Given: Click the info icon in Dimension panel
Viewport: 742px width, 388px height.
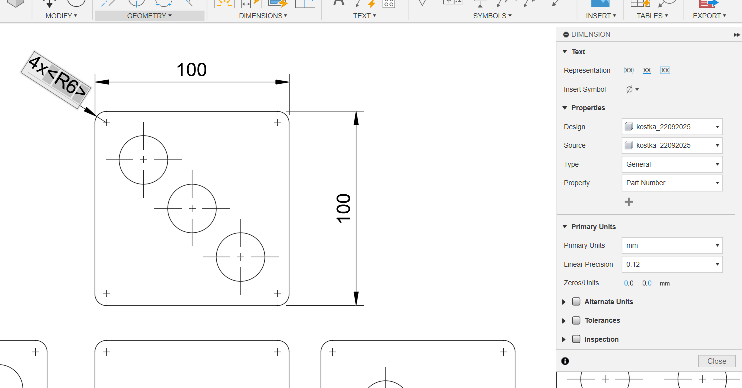Looking at the screenshot, I should point(565,361).
